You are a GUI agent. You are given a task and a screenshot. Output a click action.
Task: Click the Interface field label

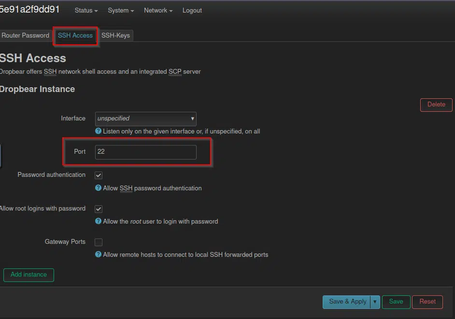click(73, 119)
